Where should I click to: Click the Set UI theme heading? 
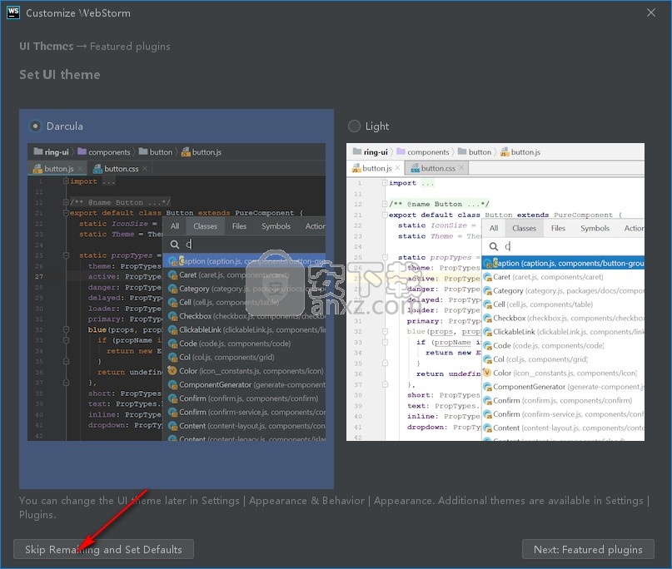click(x=60, y=75)
